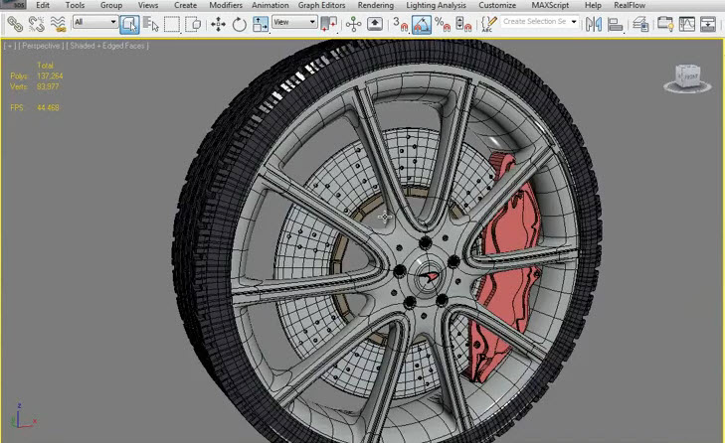Open the Use Pivot Point Center flyout
725x443 pixels.
coord(328,24)
